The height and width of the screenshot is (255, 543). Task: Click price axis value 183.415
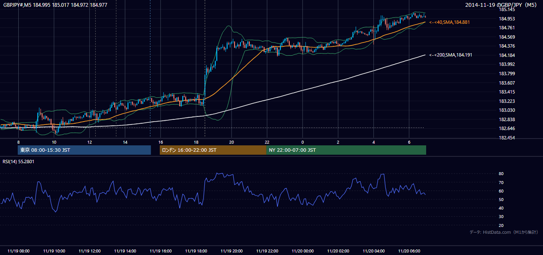(x=507, y=92)
